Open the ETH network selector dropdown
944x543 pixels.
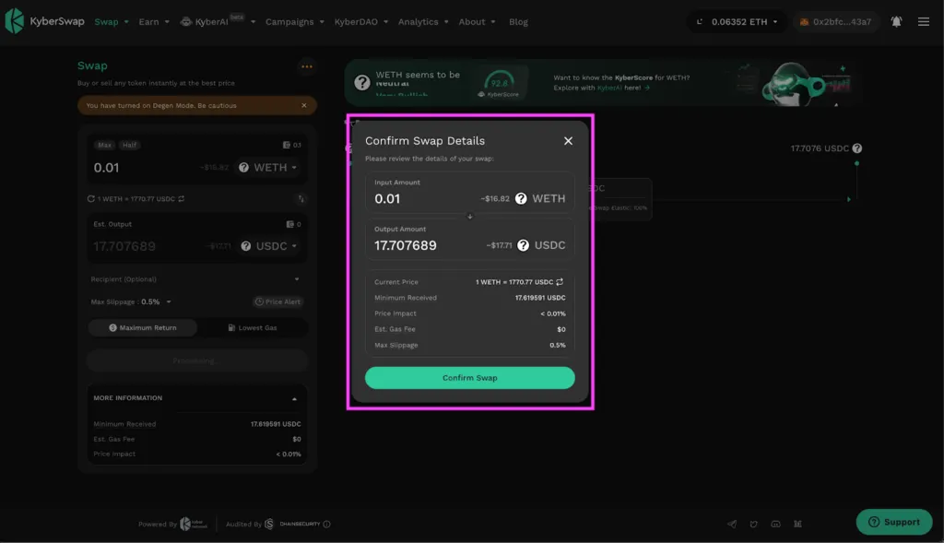click(x=737, y=22)
